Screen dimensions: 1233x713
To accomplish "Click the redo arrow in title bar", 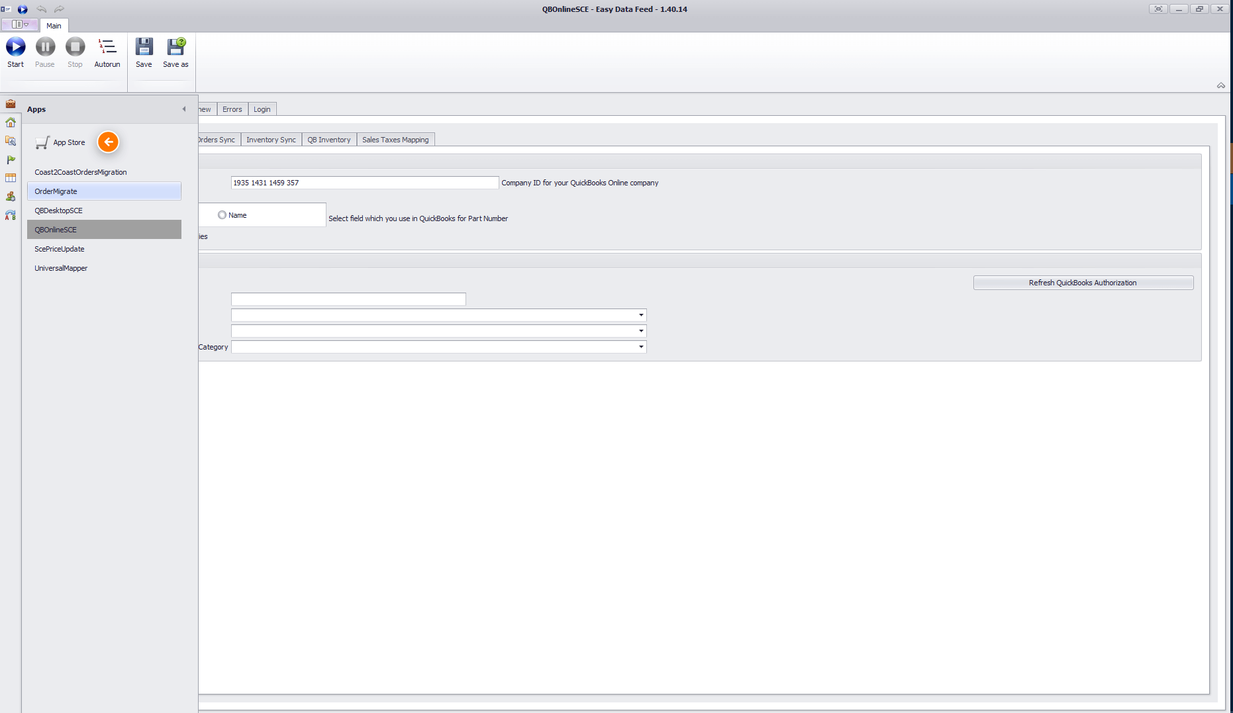I will (x=59, y=9).
